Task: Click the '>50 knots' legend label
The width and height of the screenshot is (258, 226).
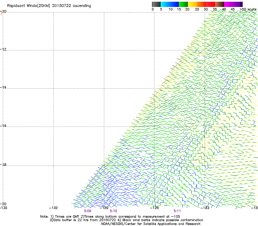Action: (x=248, y=9)
